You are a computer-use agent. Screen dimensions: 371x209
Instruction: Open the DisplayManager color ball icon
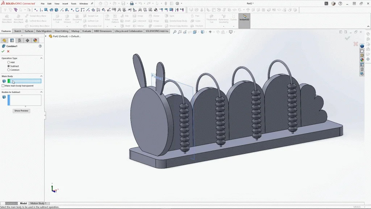pyautogui.click(x=36, y=40)
